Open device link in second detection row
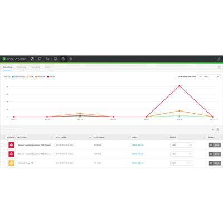The width and height of the screenshot is (223, 223). (138, 154)
